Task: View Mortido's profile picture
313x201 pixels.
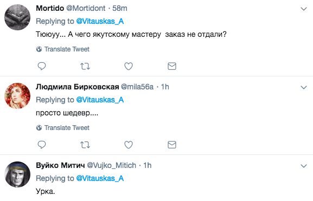Action: 17,17
